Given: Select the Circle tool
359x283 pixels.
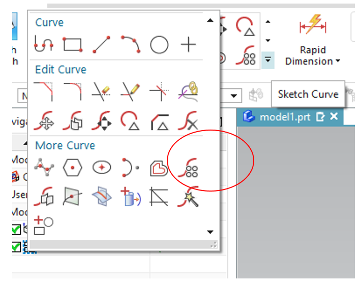Looking at the screenshot, I should pyautogui.click(x=159, y=45).
